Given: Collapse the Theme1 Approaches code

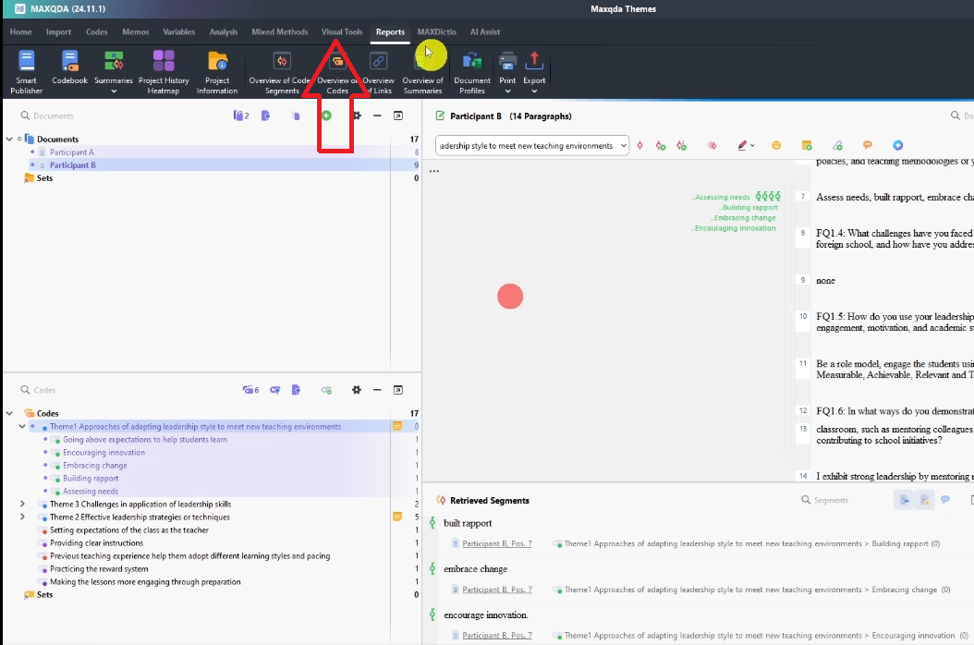Looking at the screenshot, I should pos(22,427).
